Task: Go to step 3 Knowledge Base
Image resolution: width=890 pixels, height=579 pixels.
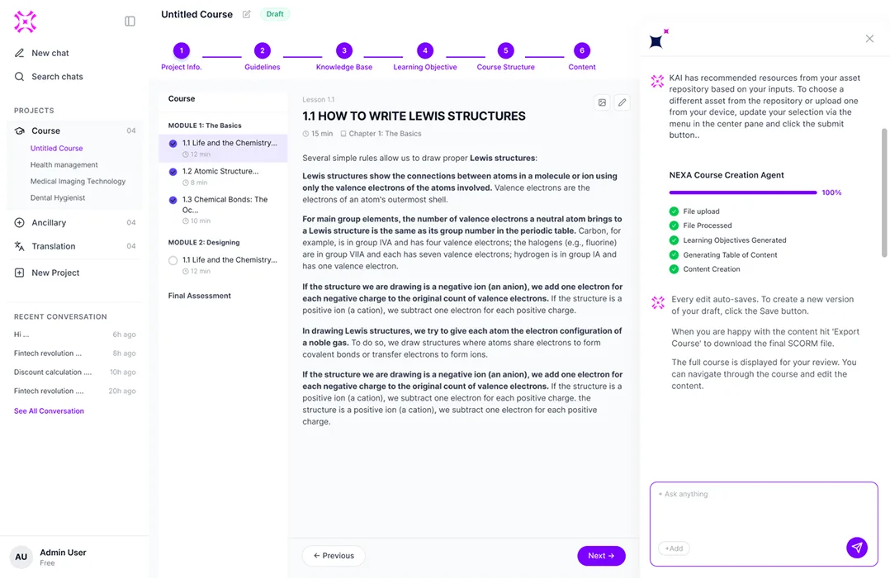Action: [x=344, y=57]
